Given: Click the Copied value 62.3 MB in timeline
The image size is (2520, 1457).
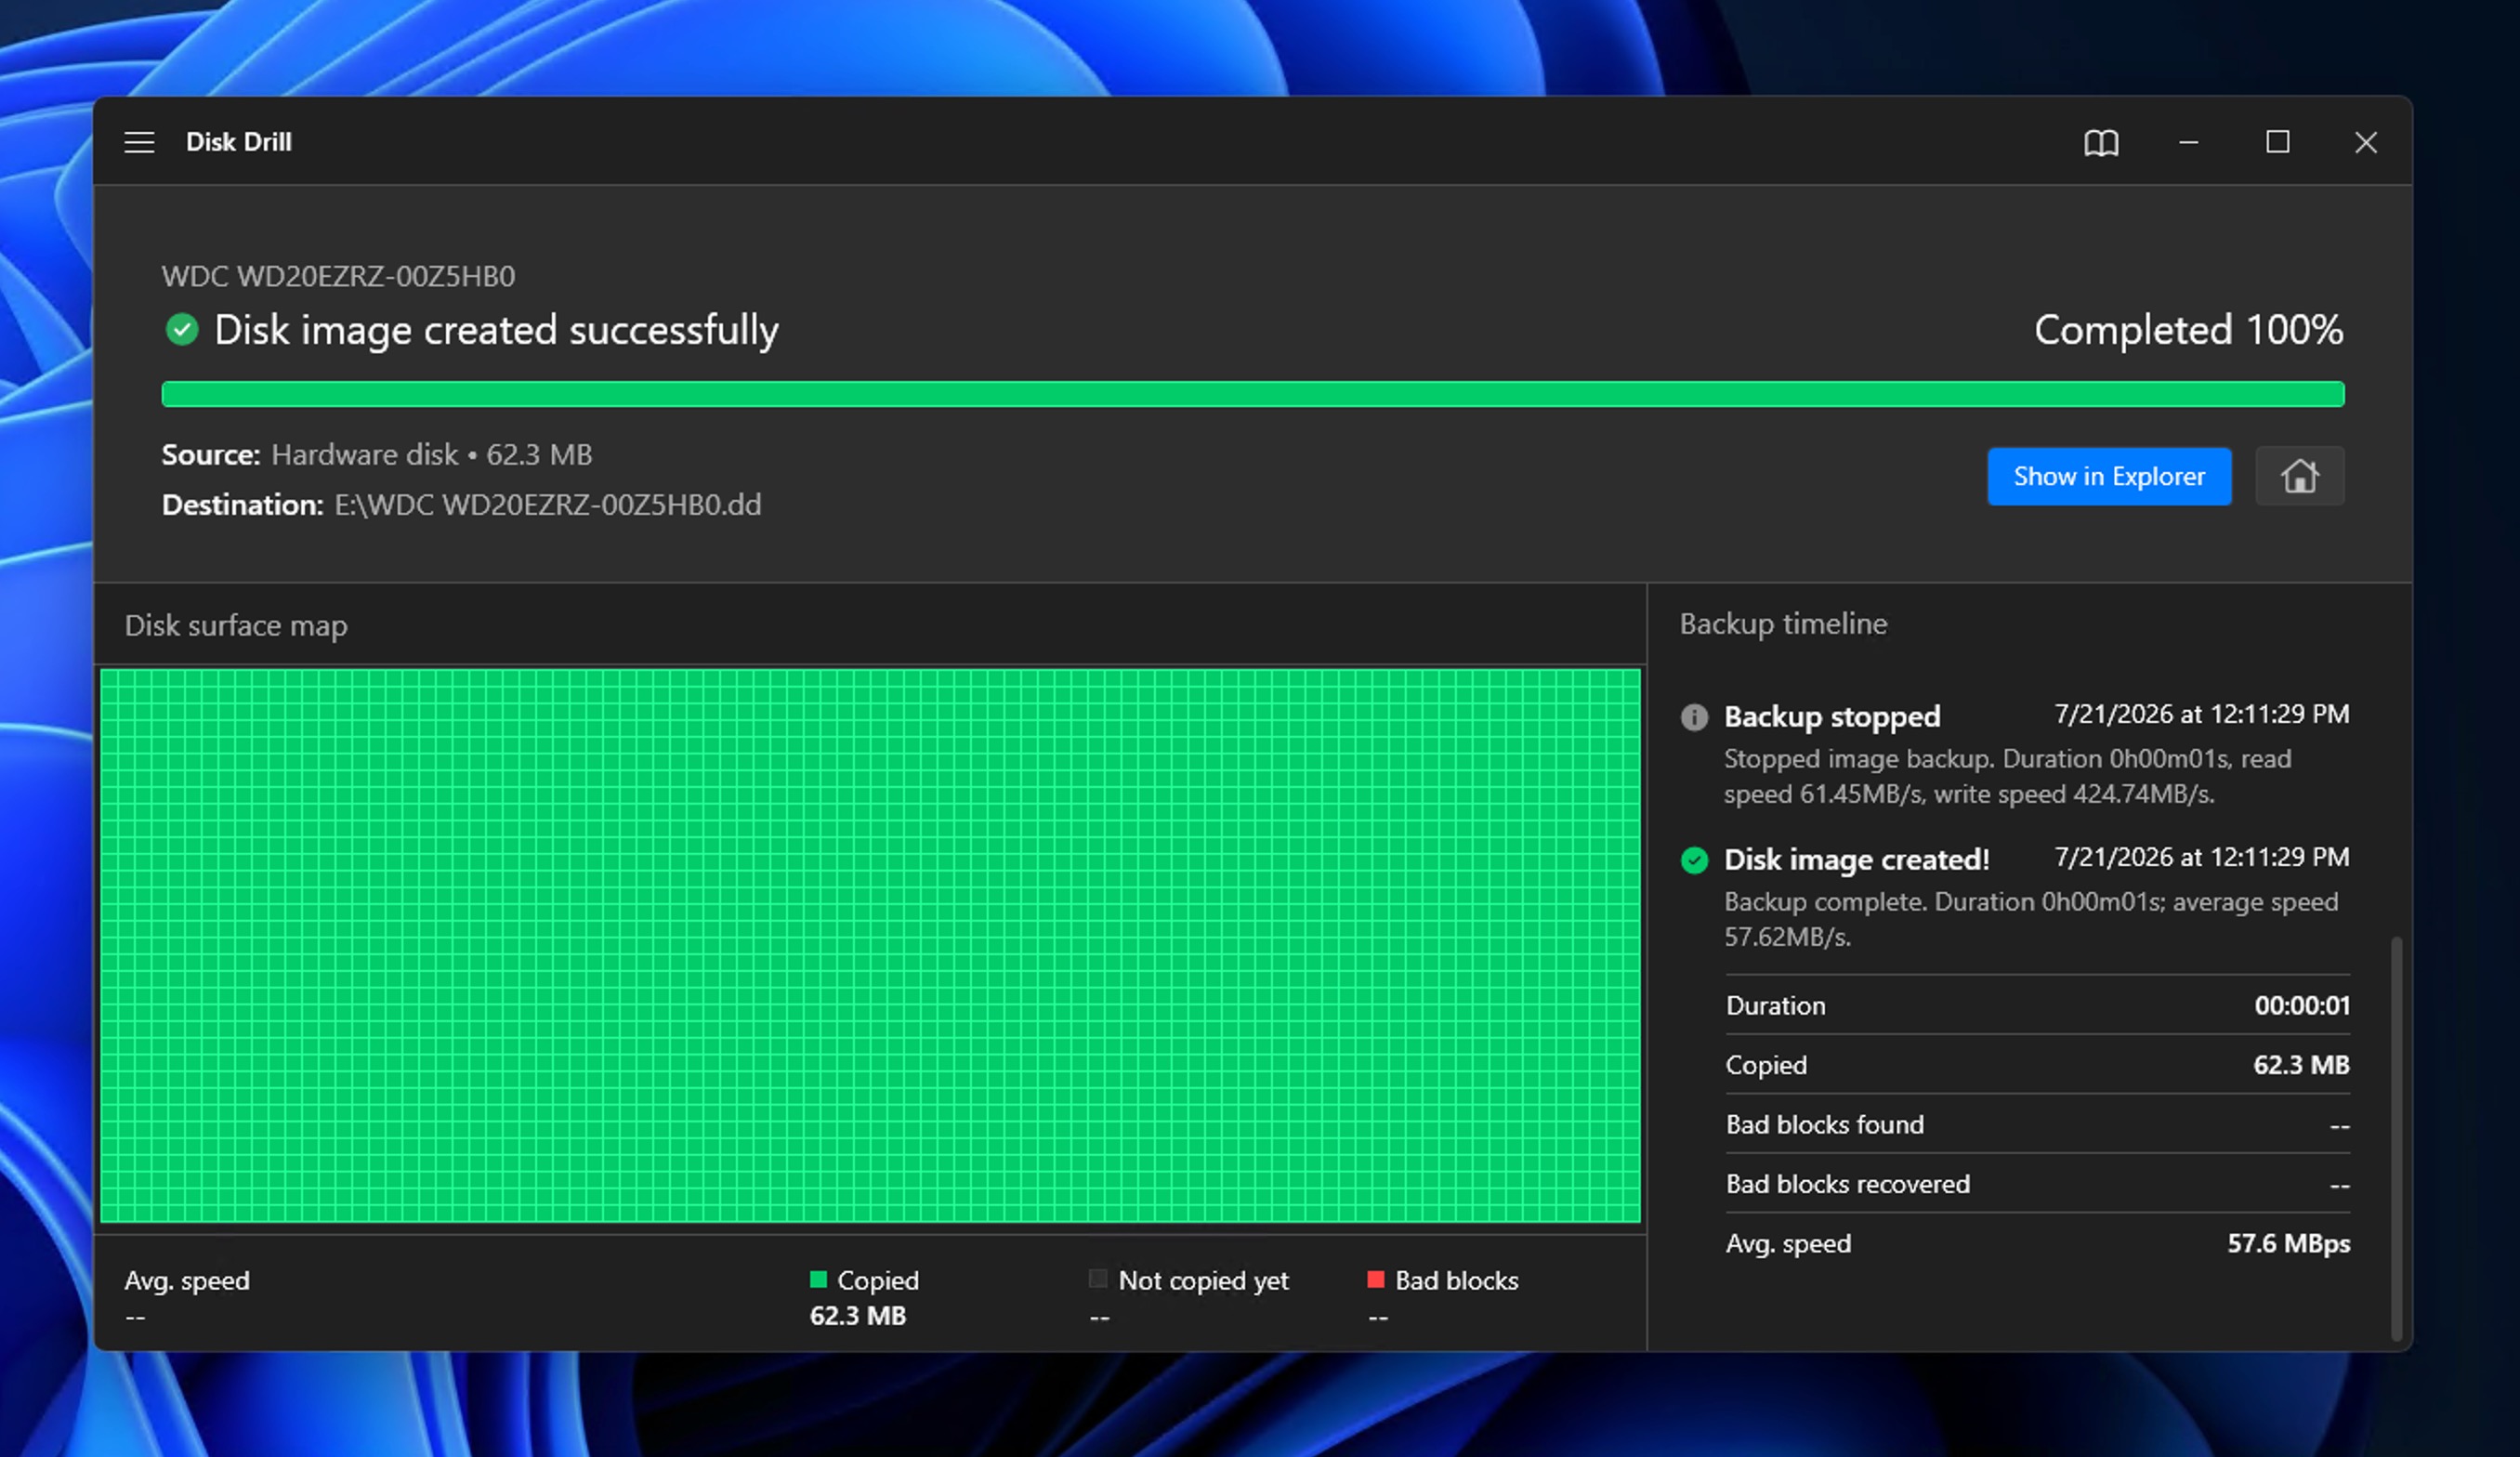Looking at the screenshot, I should point(2301,1065).
